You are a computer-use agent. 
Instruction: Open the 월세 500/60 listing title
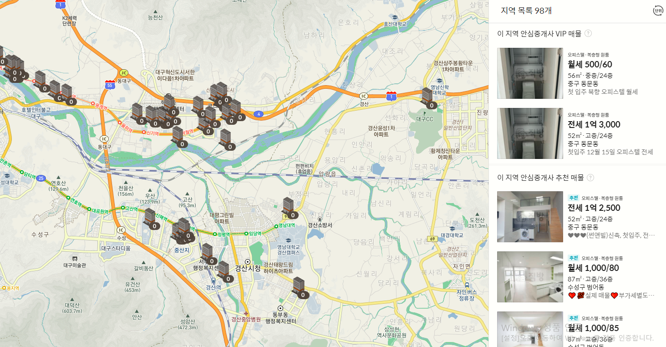[590, 64]
